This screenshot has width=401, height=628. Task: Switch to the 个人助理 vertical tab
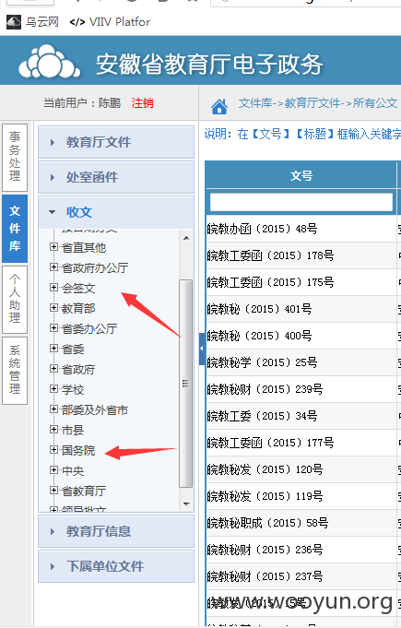15,299
